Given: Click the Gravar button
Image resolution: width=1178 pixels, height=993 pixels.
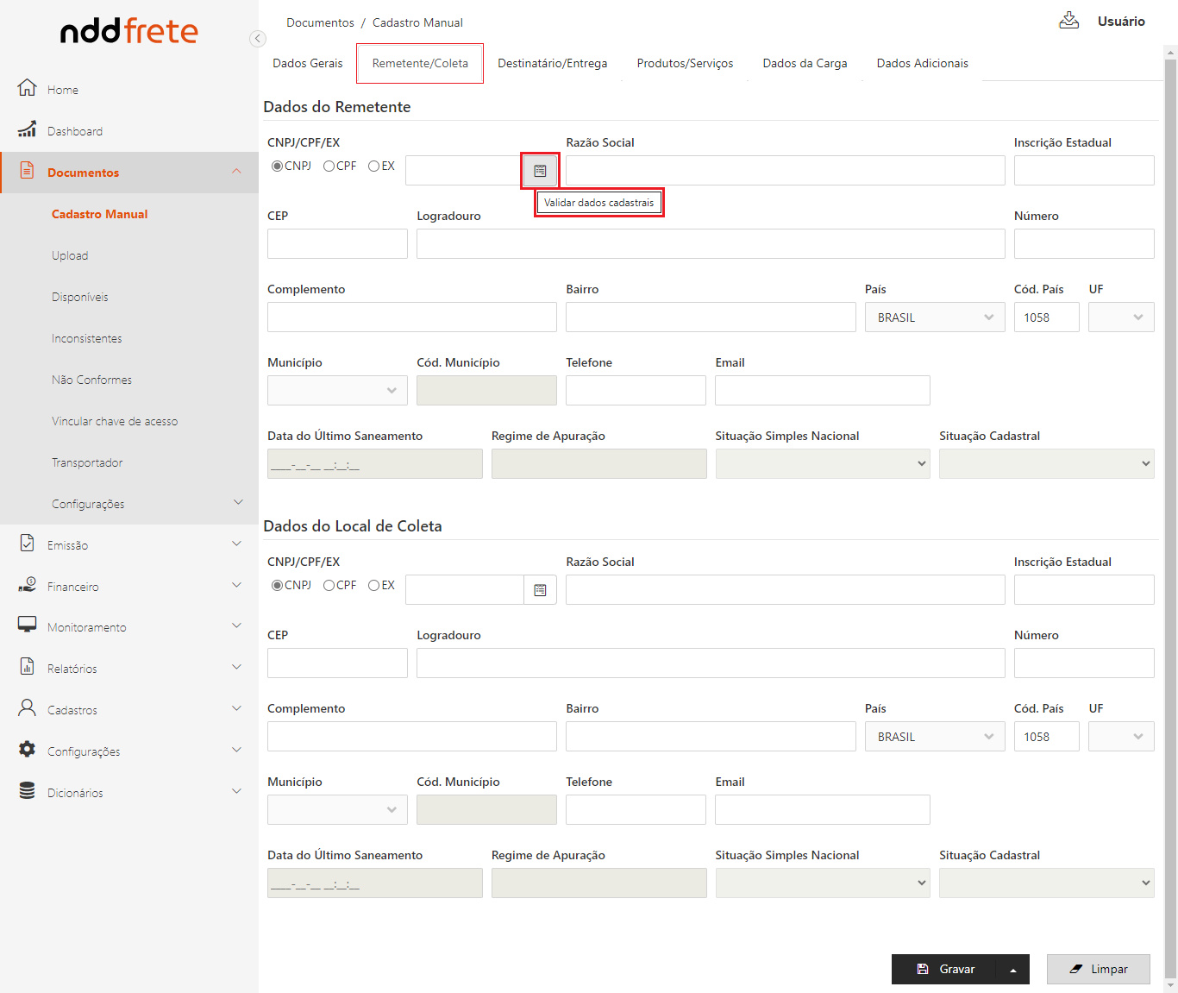Looking at the screenshot, I should point(944,970).
